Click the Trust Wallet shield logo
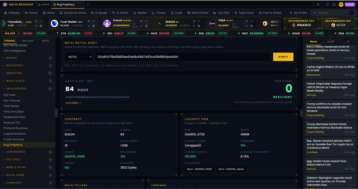 tap(54, 24)
